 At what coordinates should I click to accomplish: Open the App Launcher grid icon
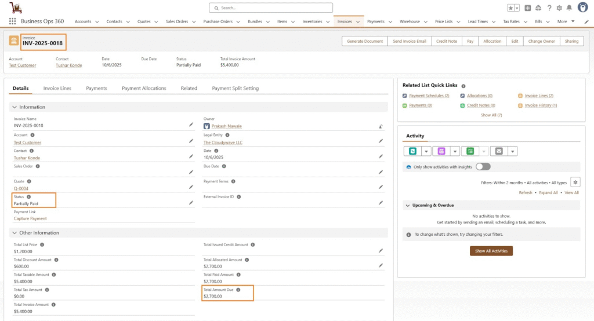(12, 21)
